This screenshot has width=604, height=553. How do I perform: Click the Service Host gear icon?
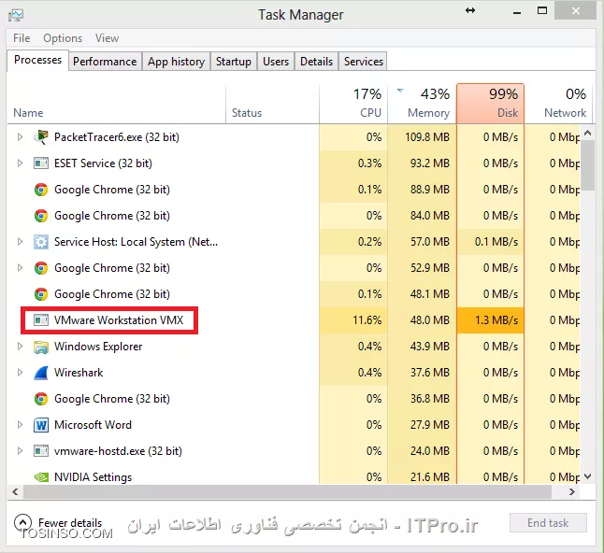[41, 242]
